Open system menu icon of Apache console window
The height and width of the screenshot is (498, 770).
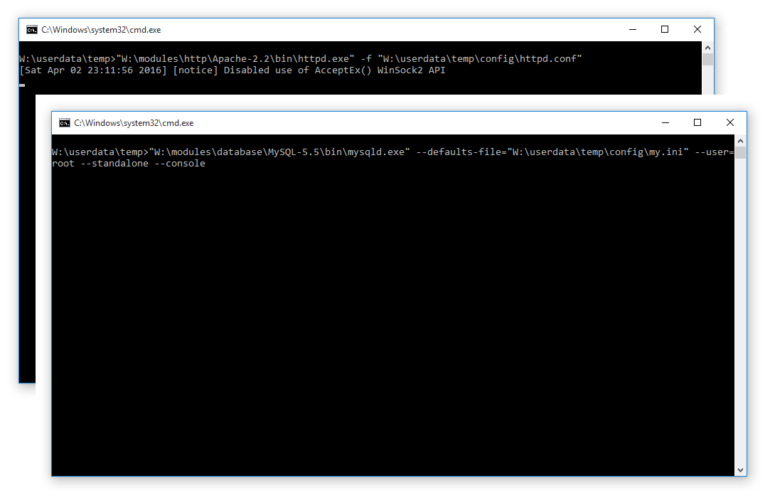click(32, 30)
